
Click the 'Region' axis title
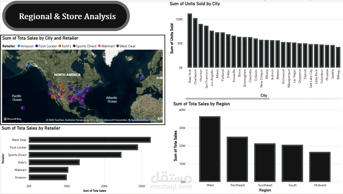click(265, 190)
